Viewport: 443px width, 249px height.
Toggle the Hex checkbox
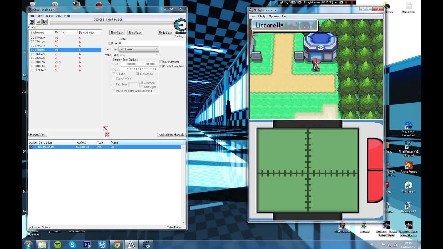110,43
